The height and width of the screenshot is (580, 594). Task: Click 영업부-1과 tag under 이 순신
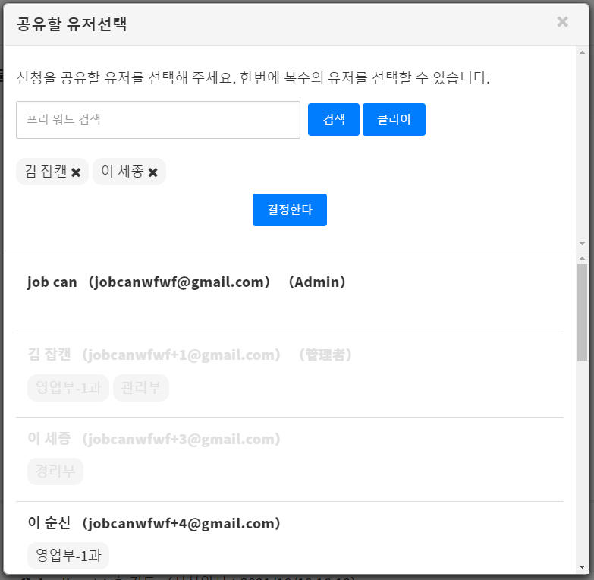tap(68, 556)
